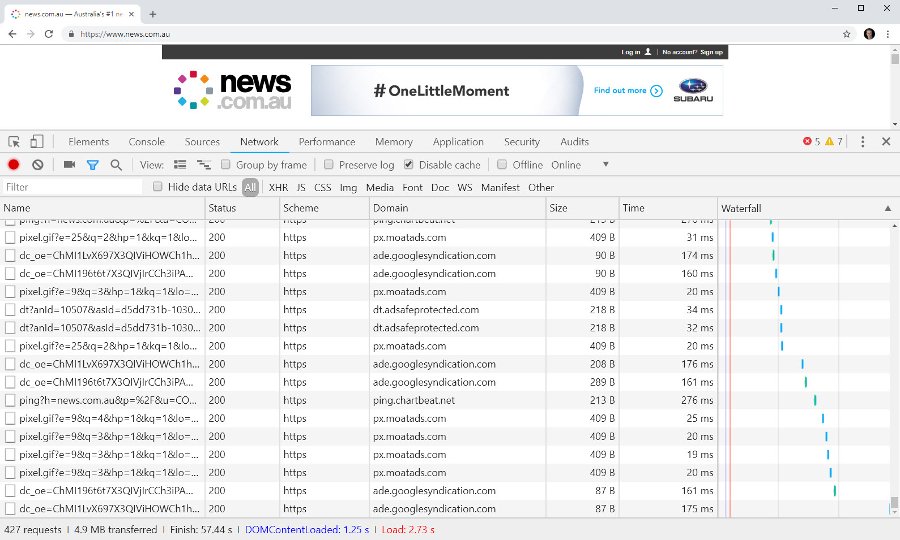Image resolution: width=900 pixels, height=540 pixels.
Task: Open network search magnifier icon
Action: [x=116, y=165]
